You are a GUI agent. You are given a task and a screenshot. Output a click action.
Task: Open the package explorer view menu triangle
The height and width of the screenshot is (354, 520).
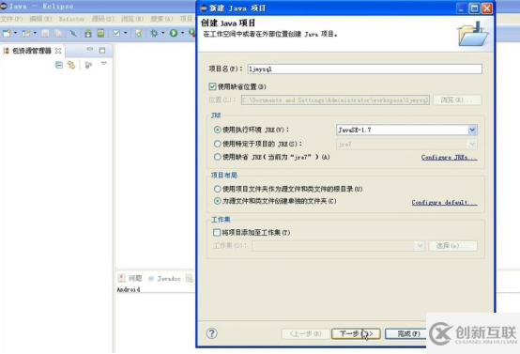pos(104,63)
